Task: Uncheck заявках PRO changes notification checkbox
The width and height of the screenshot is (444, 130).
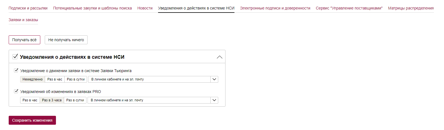Action: click(x=16, y=91)
